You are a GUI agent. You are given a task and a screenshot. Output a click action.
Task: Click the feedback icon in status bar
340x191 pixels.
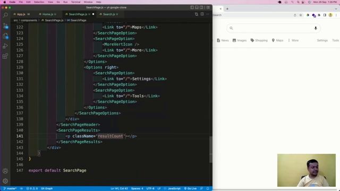(x=202, y=189)
